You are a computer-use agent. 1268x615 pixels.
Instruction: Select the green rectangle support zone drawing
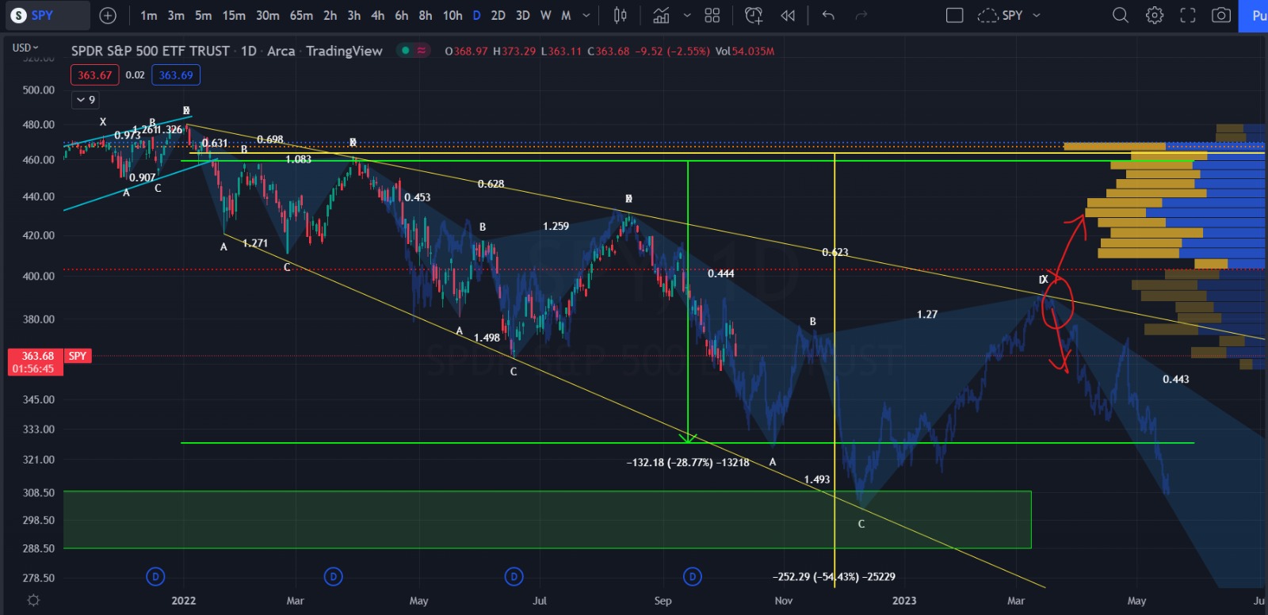coord(547,520)
